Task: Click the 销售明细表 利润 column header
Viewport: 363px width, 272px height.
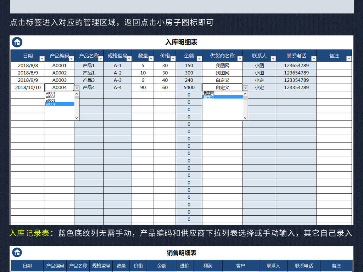Action: click(x=208, y=266)
